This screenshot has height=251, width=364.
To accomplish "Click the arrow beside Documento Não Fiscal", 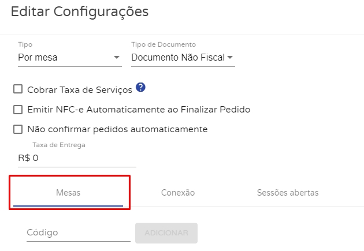I will point(230,58).
